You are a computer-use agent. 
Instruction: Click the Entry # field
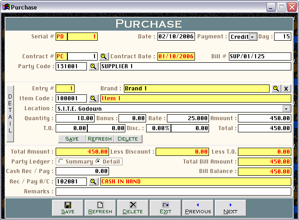(65, 89)
